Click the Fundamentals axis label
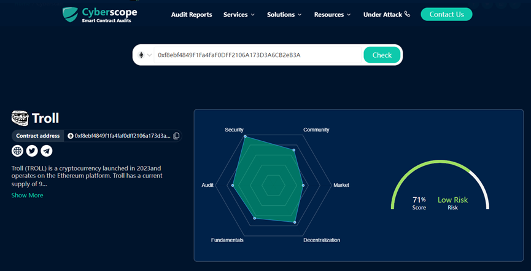The height and width of the screenshot is (271, 531). (227, 240)
